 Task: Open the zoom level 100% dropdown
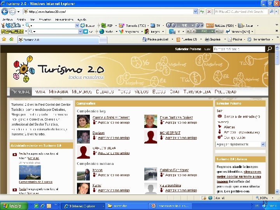coord(273,198)
